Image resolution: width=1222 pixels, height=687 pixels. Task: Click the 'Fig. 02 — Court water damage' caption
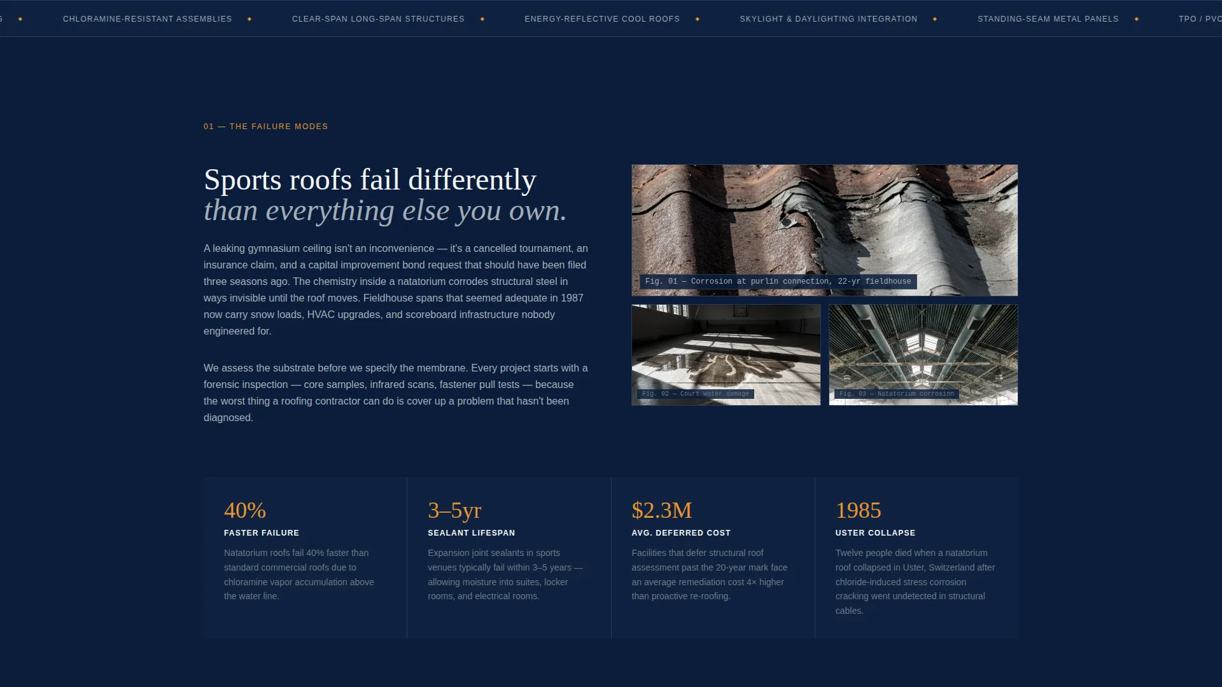(x=696, y=394)
